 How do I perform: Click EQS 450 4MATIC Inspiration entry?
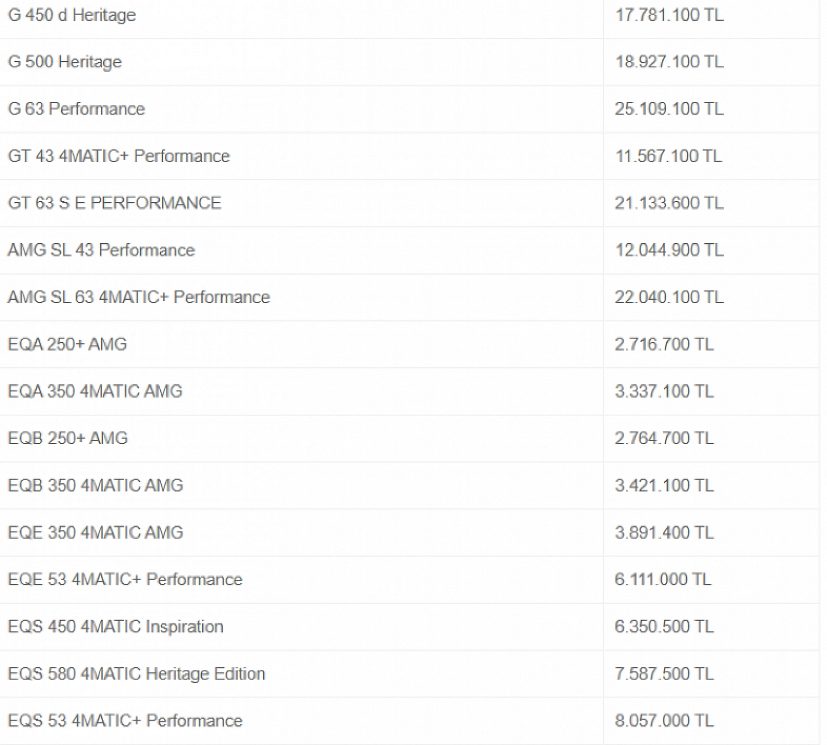pyautogui.click(x=116, y=627)
